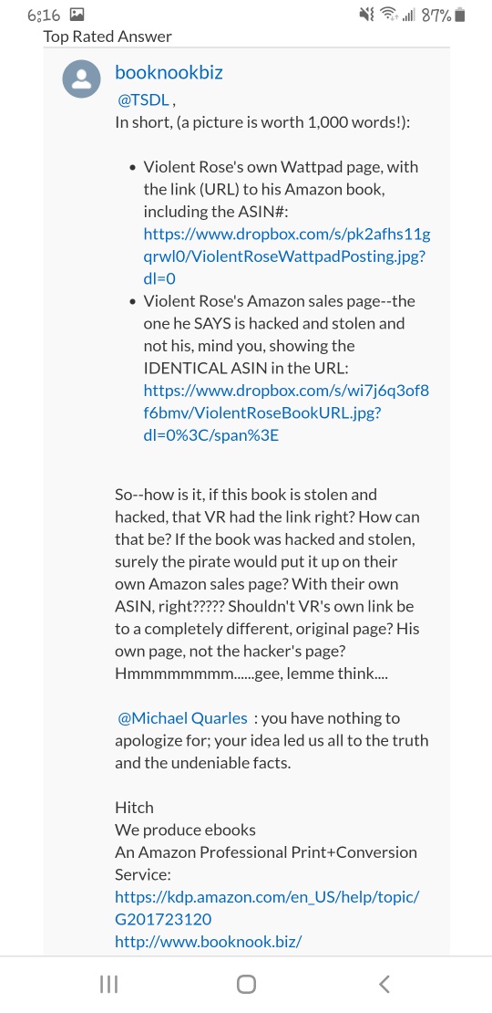The width and height of the screenshot is (492, 1013).
Task: Tap the image notification icon in status bar
Action: click(77, 15)
